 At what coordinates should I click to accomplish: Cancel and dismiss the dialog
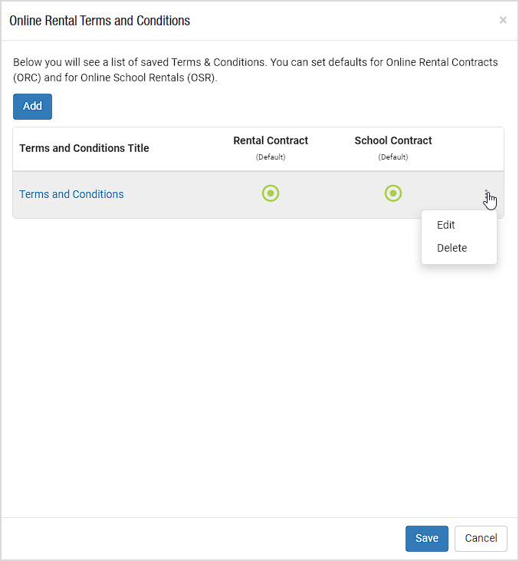[x=481, y=538]
